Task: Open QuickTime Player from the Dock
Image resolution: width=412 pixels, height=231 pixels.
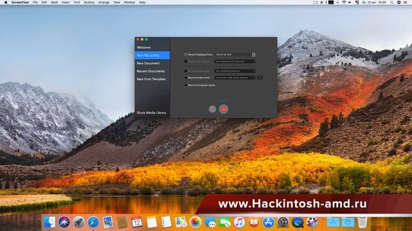Action: [297, 223]
